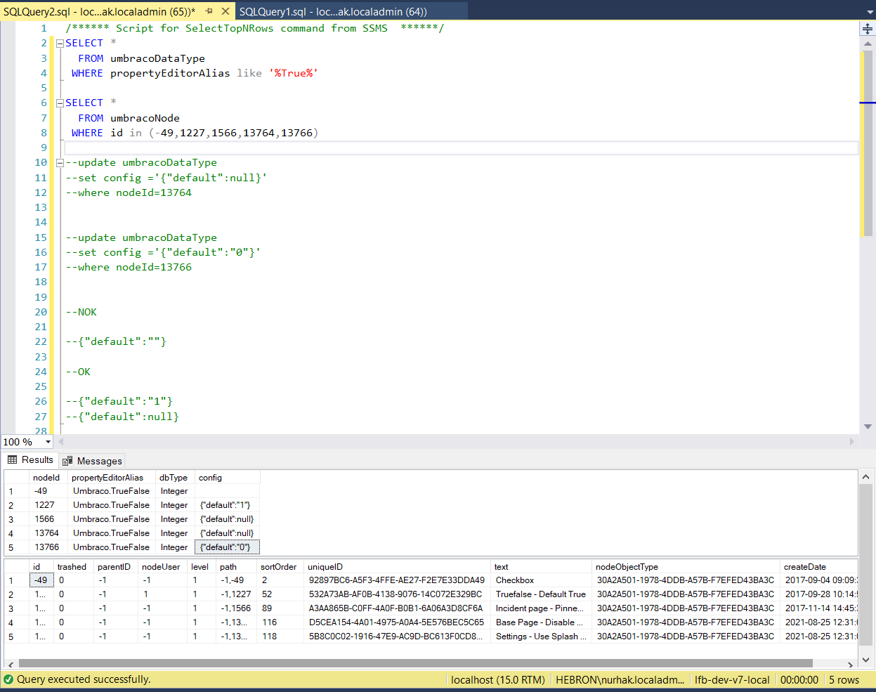Screen dimensions: 876x692
Task: Open the Results tab
Action: click(x=30, y=460)
